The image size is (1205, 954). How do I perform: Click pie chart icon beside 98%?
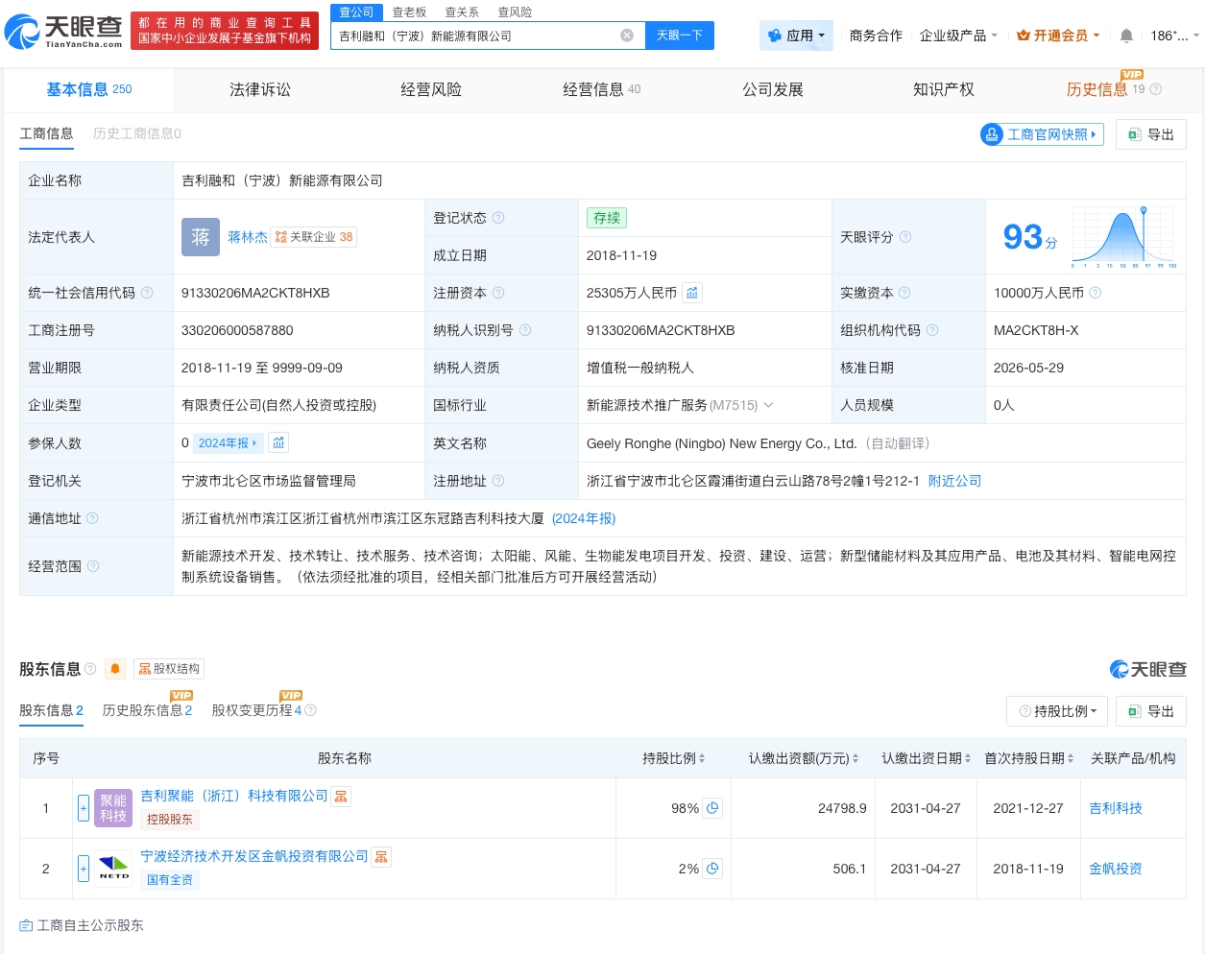pyautogui.click(x=712, y=808)
